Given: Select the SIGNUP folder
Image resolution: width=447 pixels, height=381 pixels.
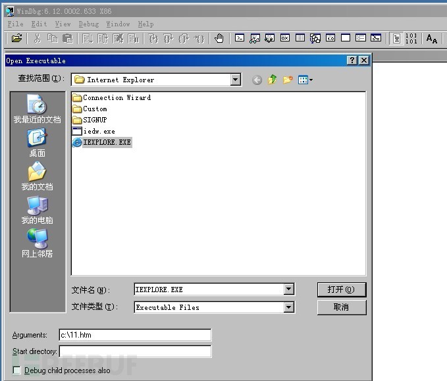Looking at the screenshot, I should pyautogui.click(x=90, y=120).
